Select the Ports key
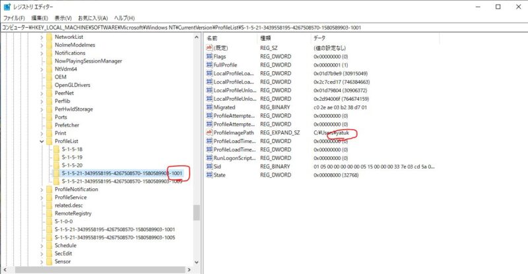This screenshot has width=528, height=274. tap(61, 117)
